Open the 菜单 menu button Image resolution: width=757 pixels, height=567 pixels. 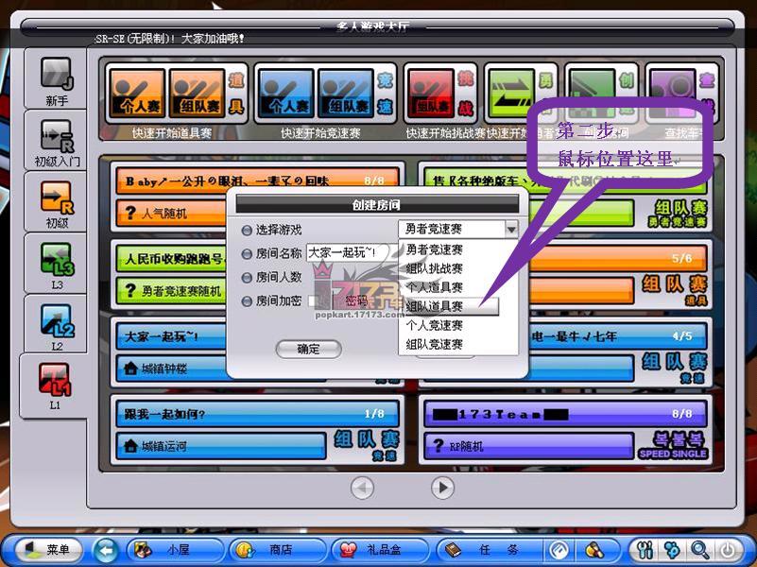pos(48,549)
